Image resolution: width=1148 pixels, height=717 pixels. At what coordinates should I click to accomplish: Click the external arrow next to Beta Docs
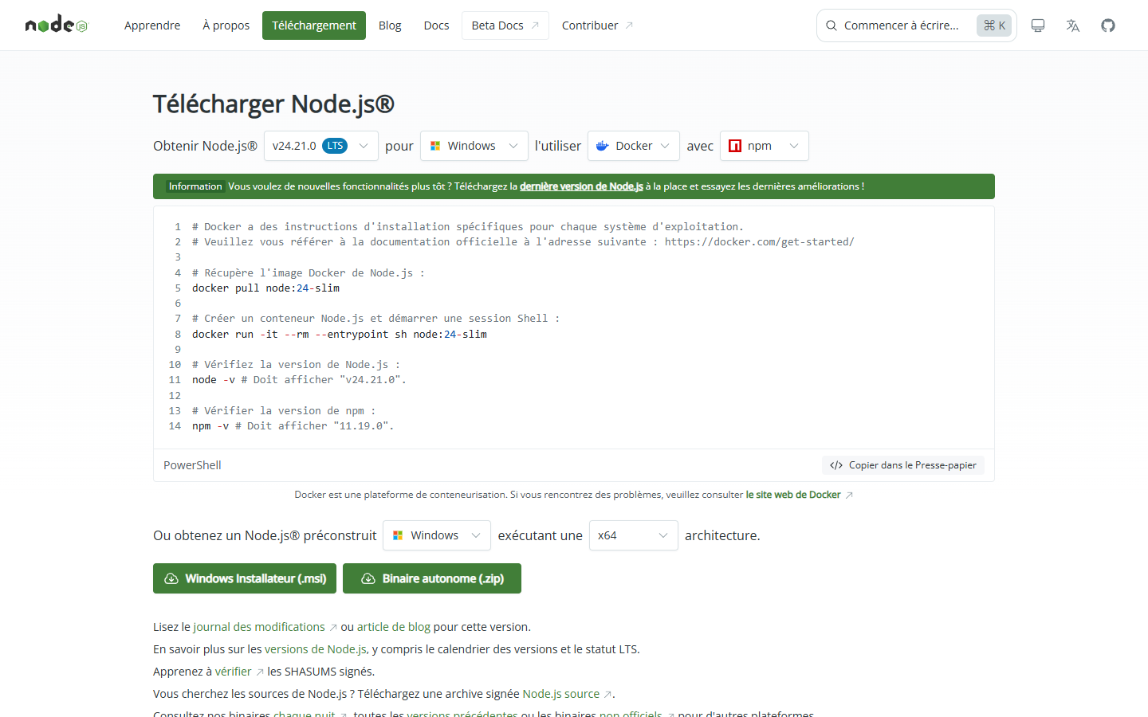[535, 25]
